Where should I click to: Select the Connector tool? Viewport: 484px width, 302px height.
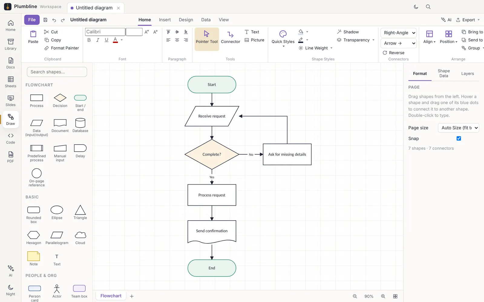pos(231,37)
